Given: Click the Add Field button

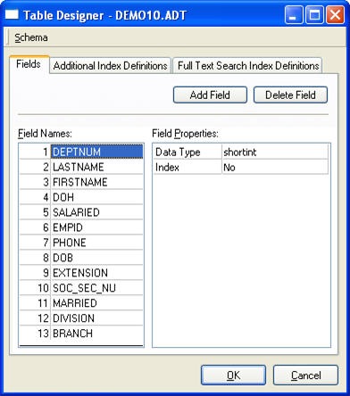Looking at the screenshot, I should point(210,95).
